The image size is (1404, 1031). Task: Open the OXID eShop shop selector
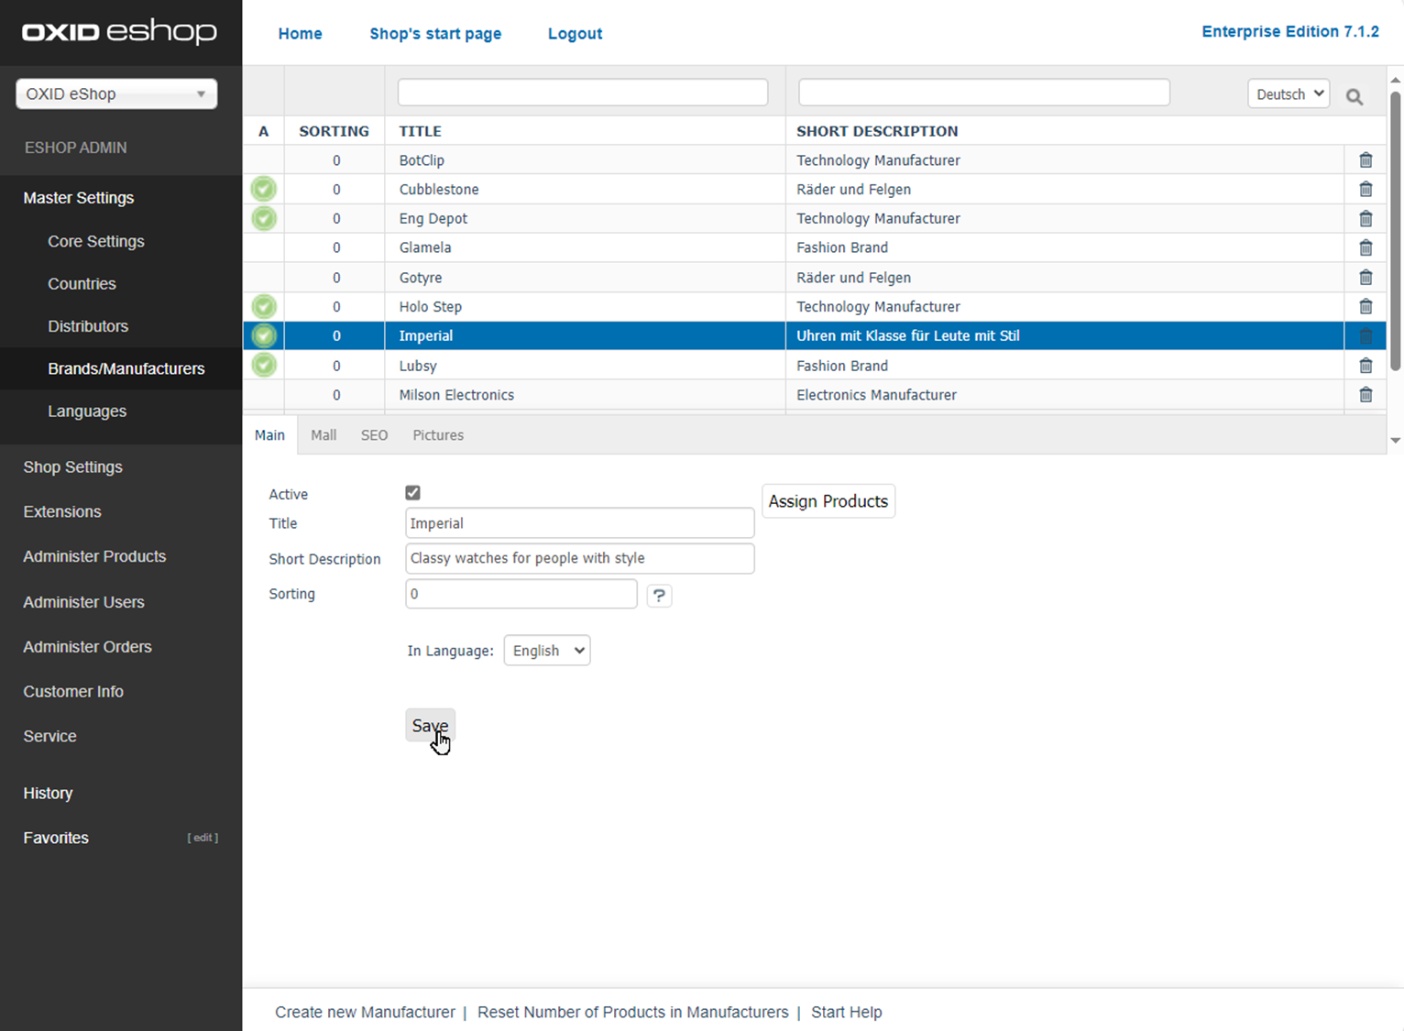(x=116, y=93)
